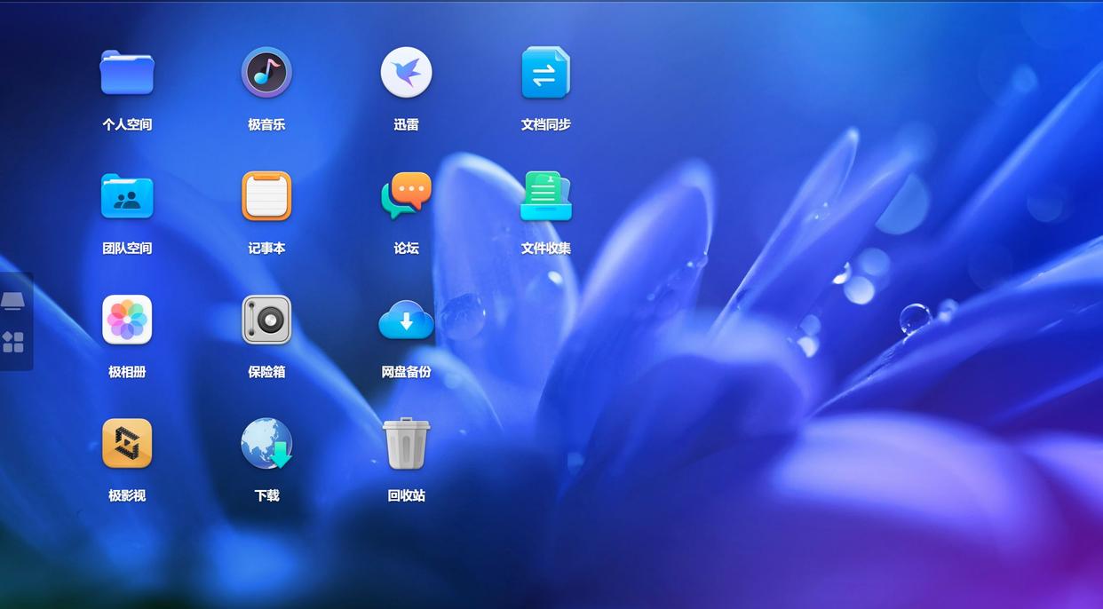Select the 极相册 text label
The height and width of the screenshot is (609, 1103).
pyautogui.click(x=127, y=372)
